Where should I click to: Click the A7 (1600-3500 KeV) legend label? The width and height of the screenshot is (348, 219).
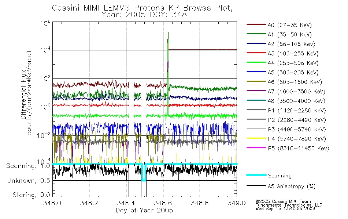click(296, 91)
